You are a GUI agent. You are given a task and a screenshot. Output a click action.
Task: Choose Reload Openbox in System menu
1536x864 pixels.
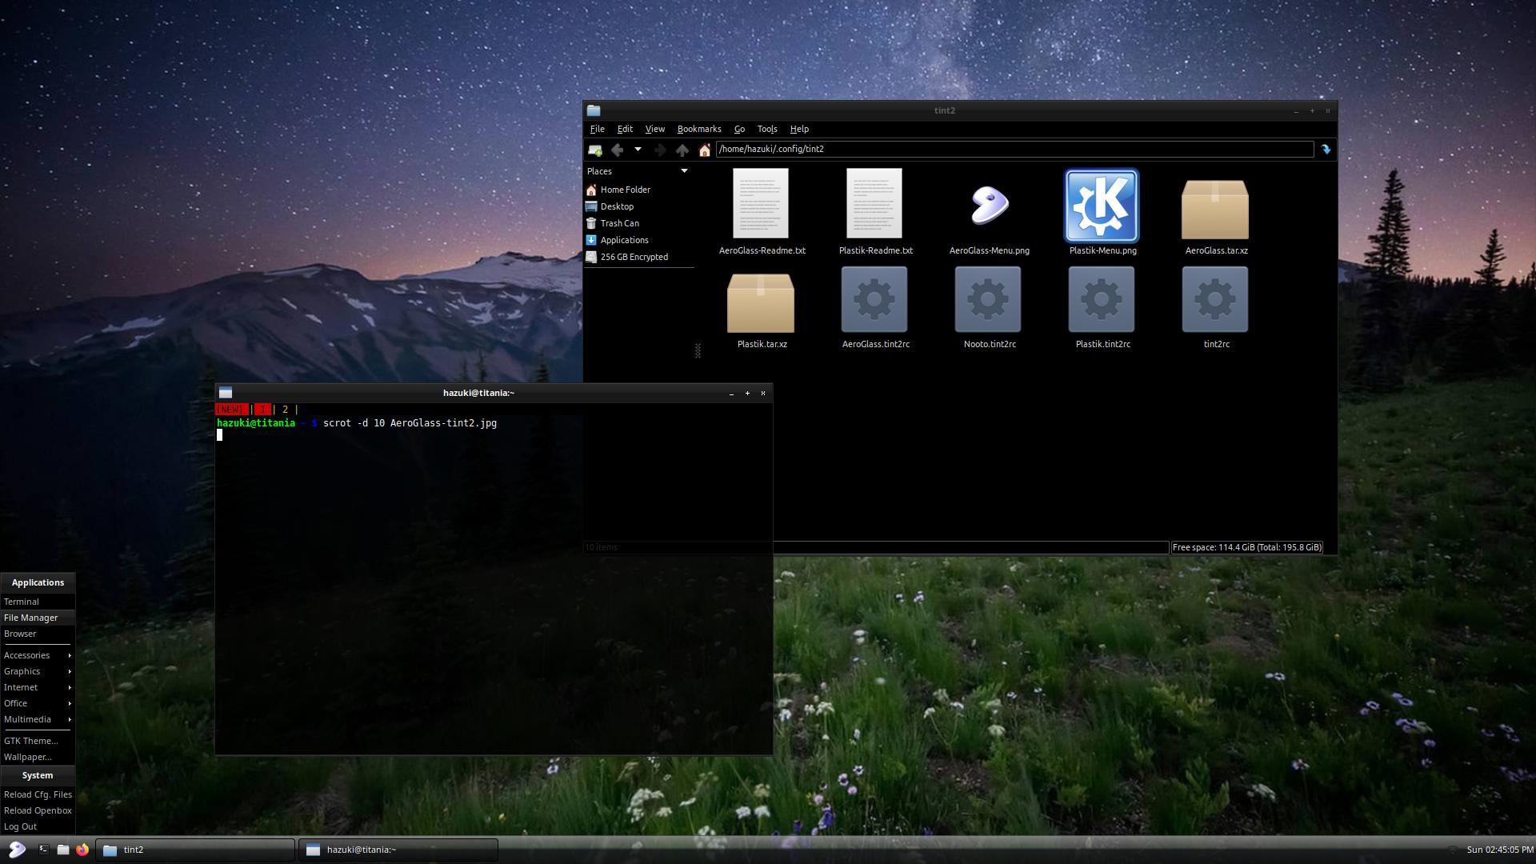tap(38, 810)
